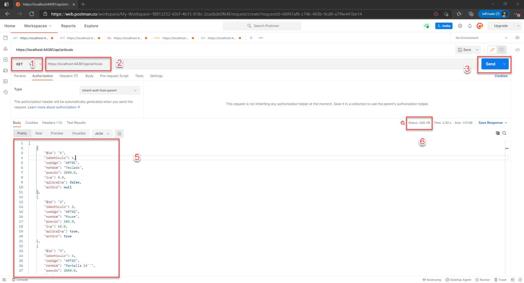Copy response body to clipboard
This screenshot has height=283, width=524.
[498, 133]
